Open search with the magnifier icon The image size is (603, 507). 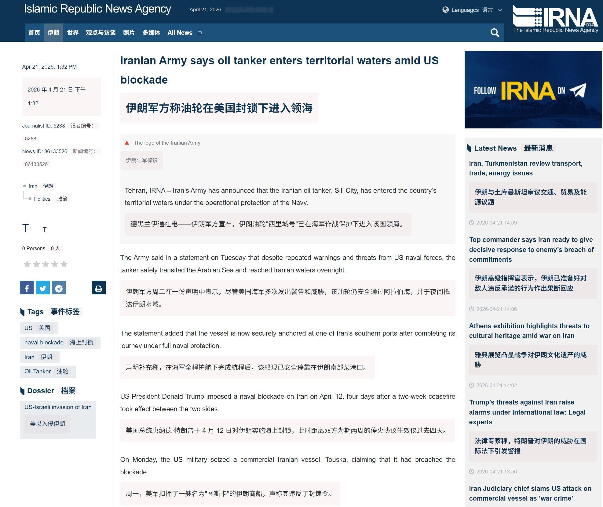(495, 32)
